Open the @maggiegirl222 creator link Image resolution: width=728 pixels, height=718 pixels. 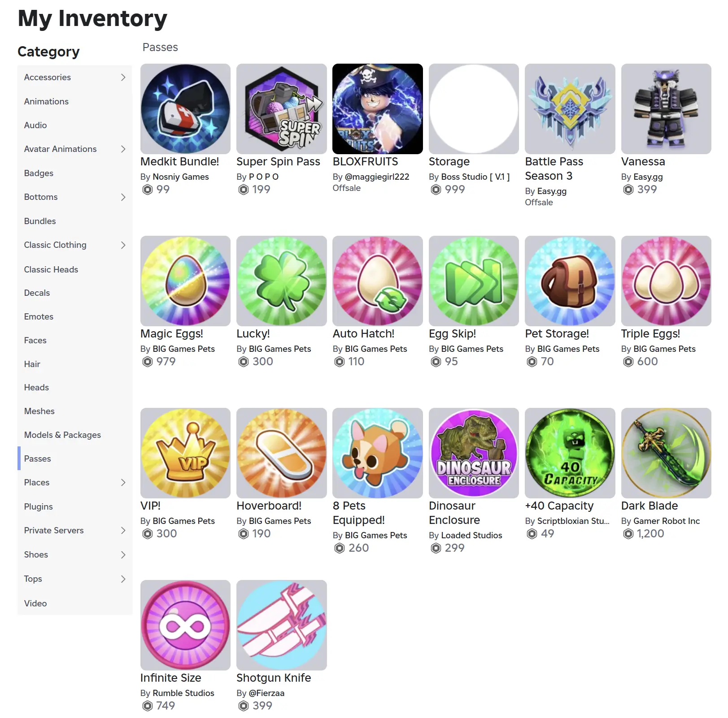click(x=377, y=177)
